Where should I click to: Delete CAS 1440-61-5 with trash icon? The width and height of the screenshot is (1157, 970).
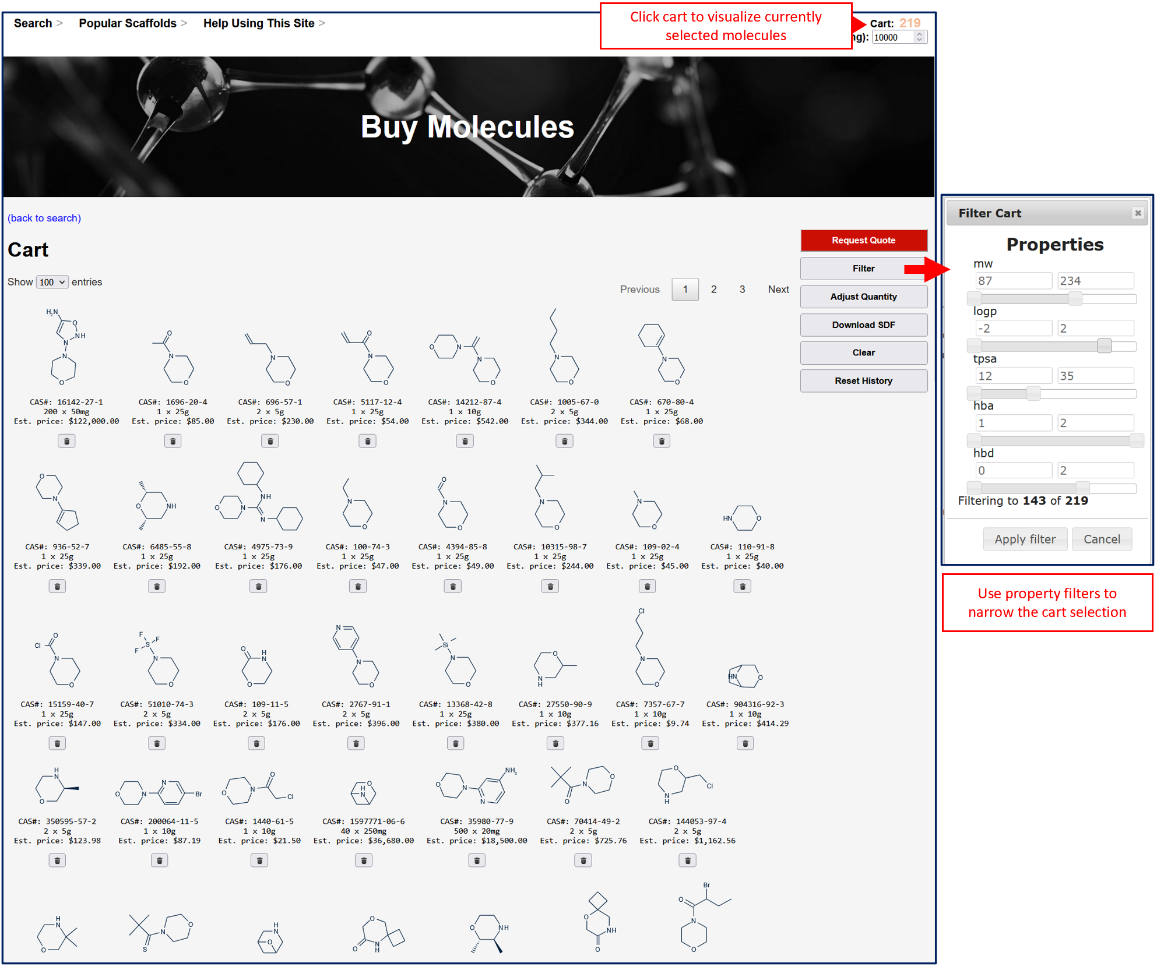[259, 860]
